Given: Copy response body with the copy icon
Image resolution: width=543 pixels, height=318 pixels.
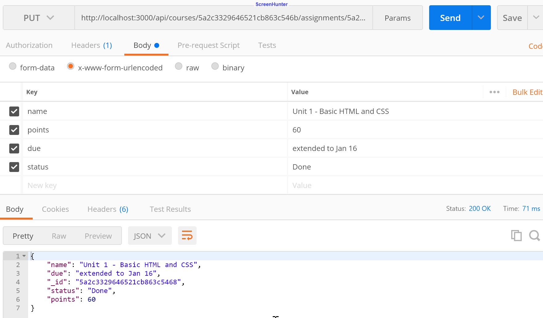Looking at the screenshot, I should point(516,236).
